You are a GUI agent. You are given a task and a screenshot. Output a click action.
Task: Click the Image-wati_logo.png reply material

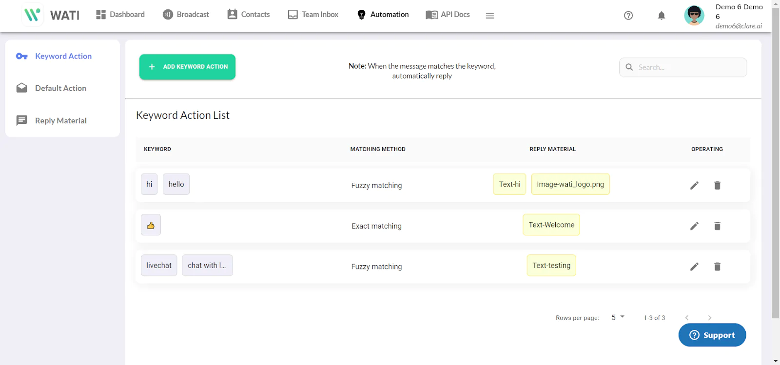(x=570, y=184)
